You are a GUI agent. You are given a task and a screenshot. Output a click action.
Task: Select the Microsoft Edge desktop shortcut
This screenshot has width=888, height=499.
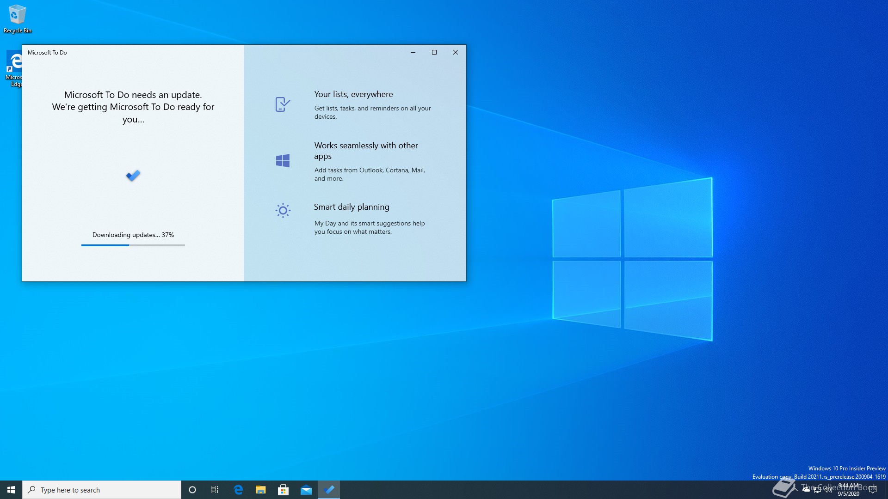(14, 69)
